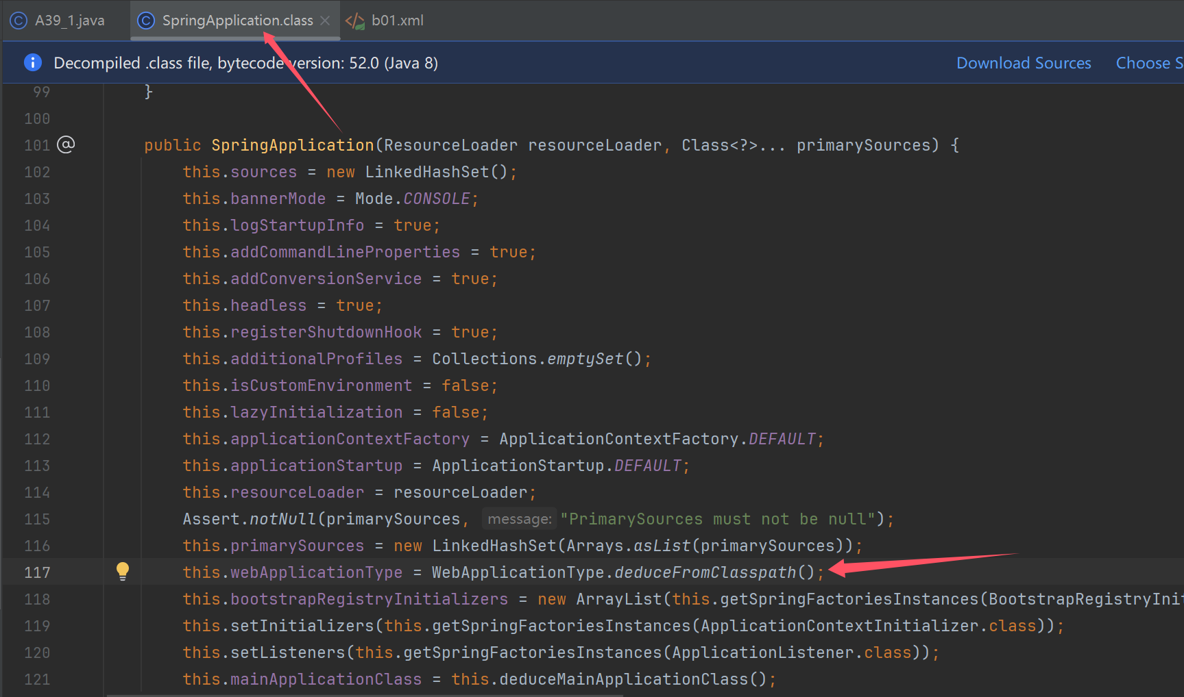Screen dimensions: 1184x697
Task: Click the horizontal scrollbar at the editor bottom
Action: click(x=365, y=694)
